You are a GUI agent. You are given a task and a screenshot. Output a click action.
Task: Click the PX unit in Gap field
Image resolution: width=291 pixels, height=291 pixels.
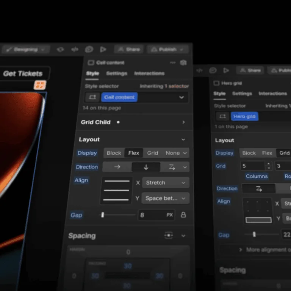[x=170, y=215]
